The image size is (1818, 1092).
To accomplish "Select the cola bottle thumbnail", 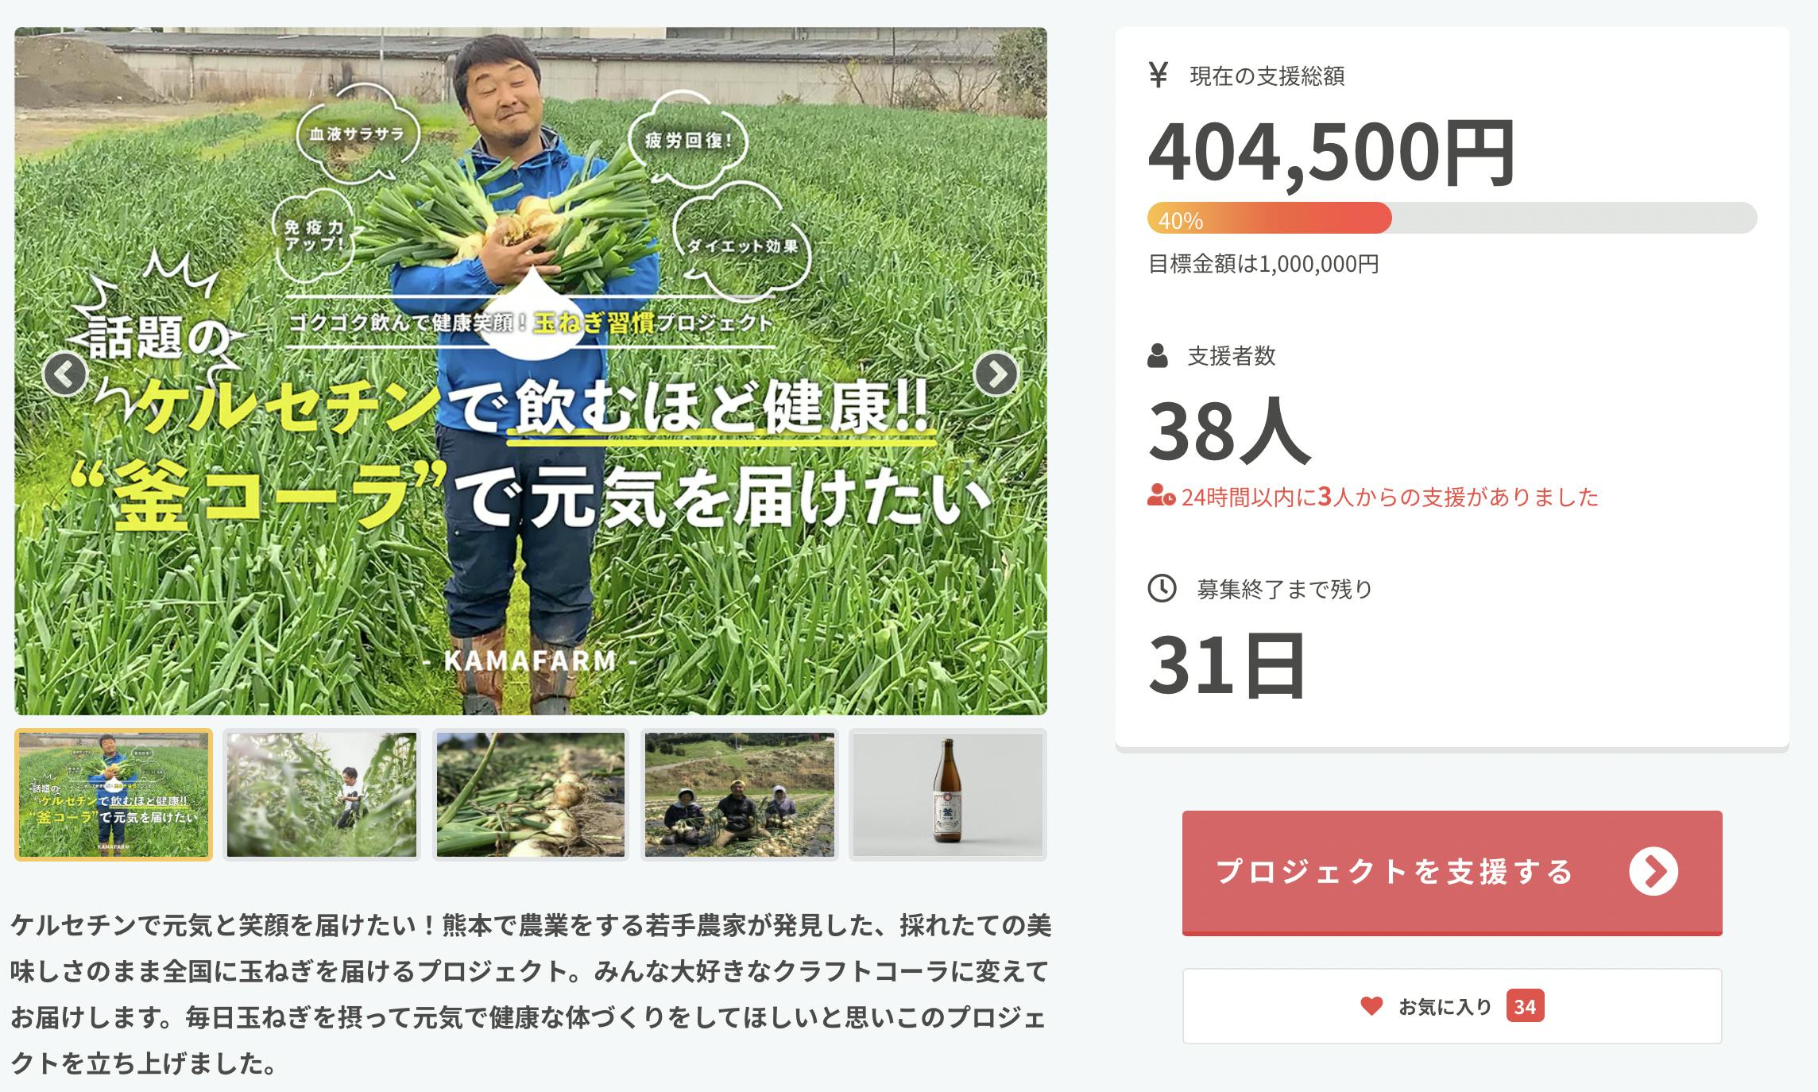I will (x=948, y=795).
